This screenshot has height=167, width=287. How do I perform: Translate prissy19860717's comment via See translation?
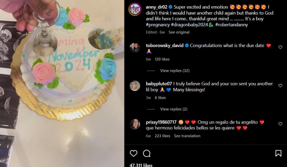click(187, 136)
